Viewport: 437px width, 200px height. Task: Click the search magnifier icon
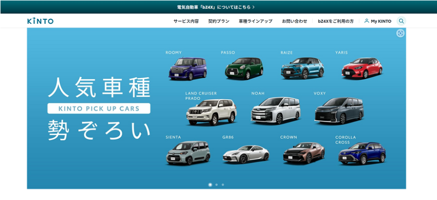coord(401,21)
